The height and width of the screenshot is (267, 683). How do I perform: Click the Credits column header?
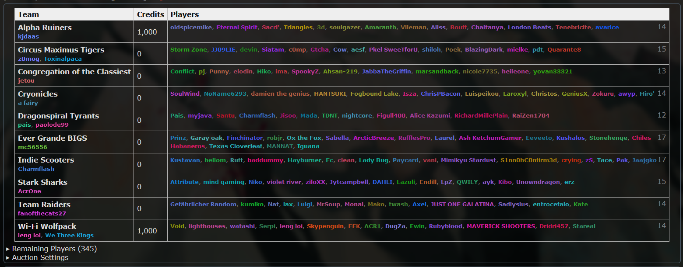click(x=151, y=14)
